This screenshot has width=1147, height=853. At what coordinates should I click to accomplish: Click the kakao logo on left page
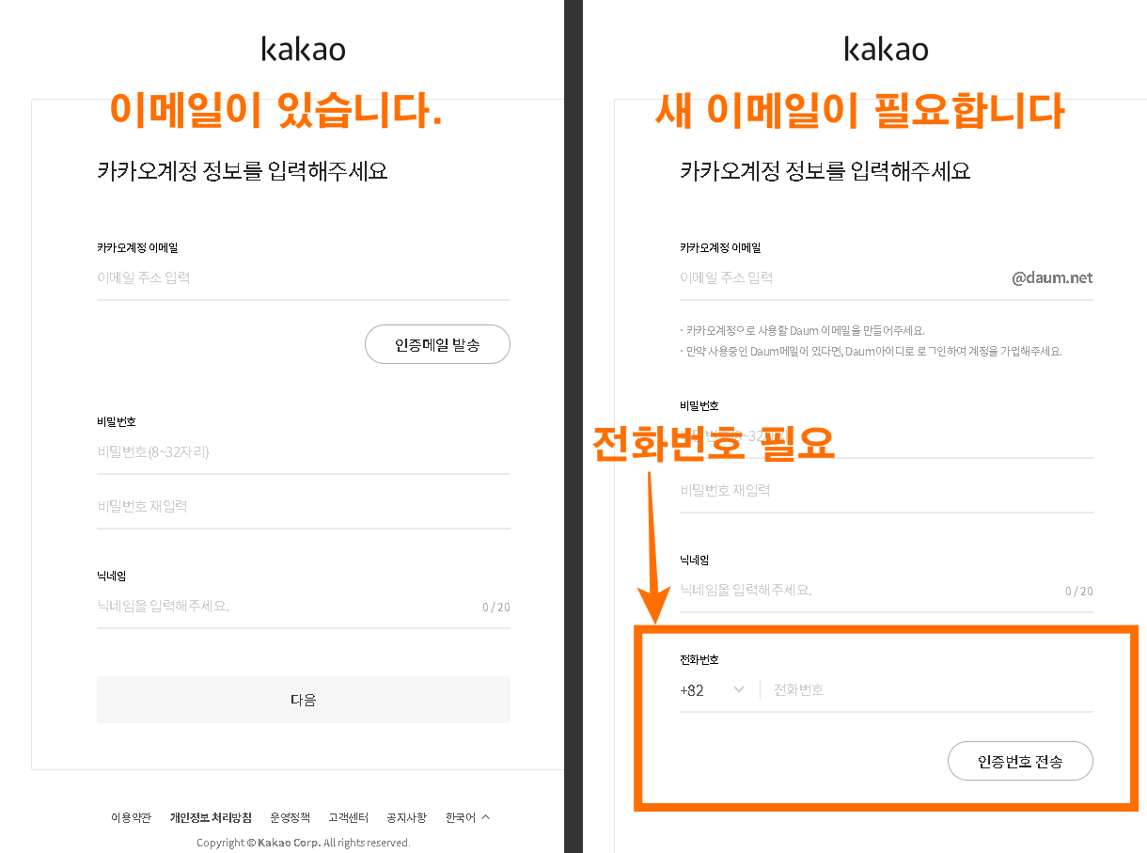coord(304,48)
